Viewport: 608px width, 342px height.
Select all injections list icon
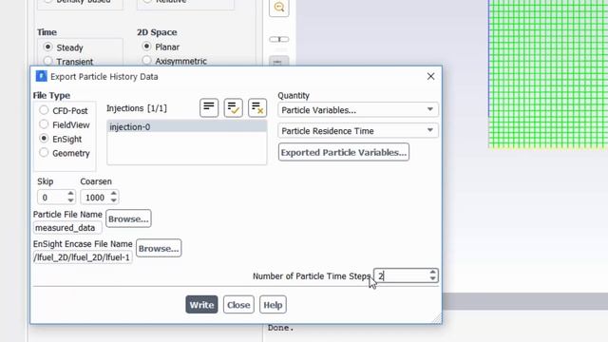[x=209, y=107]
